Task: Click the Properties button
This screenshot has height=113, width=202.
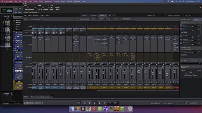Action: pos(197,19)
